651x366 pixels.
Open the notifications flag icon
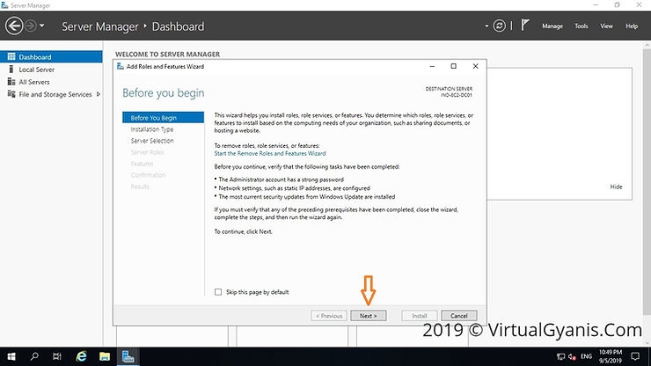(x=525, y=26)
